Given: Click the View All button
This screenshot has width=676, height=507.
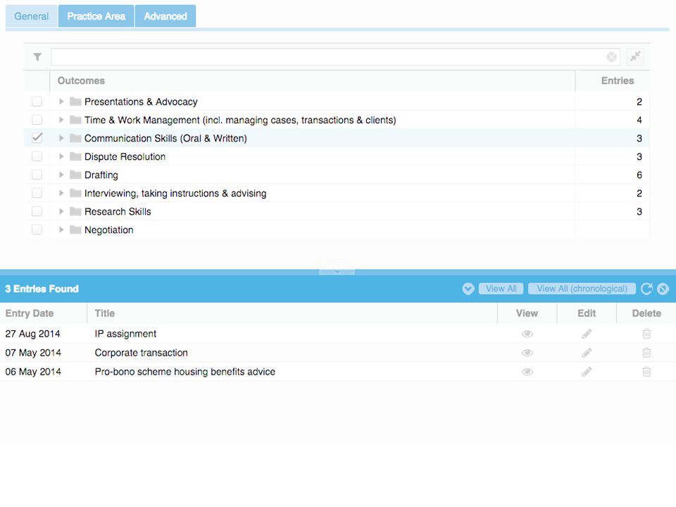Looking at the screenshot, I should [501, 289].
